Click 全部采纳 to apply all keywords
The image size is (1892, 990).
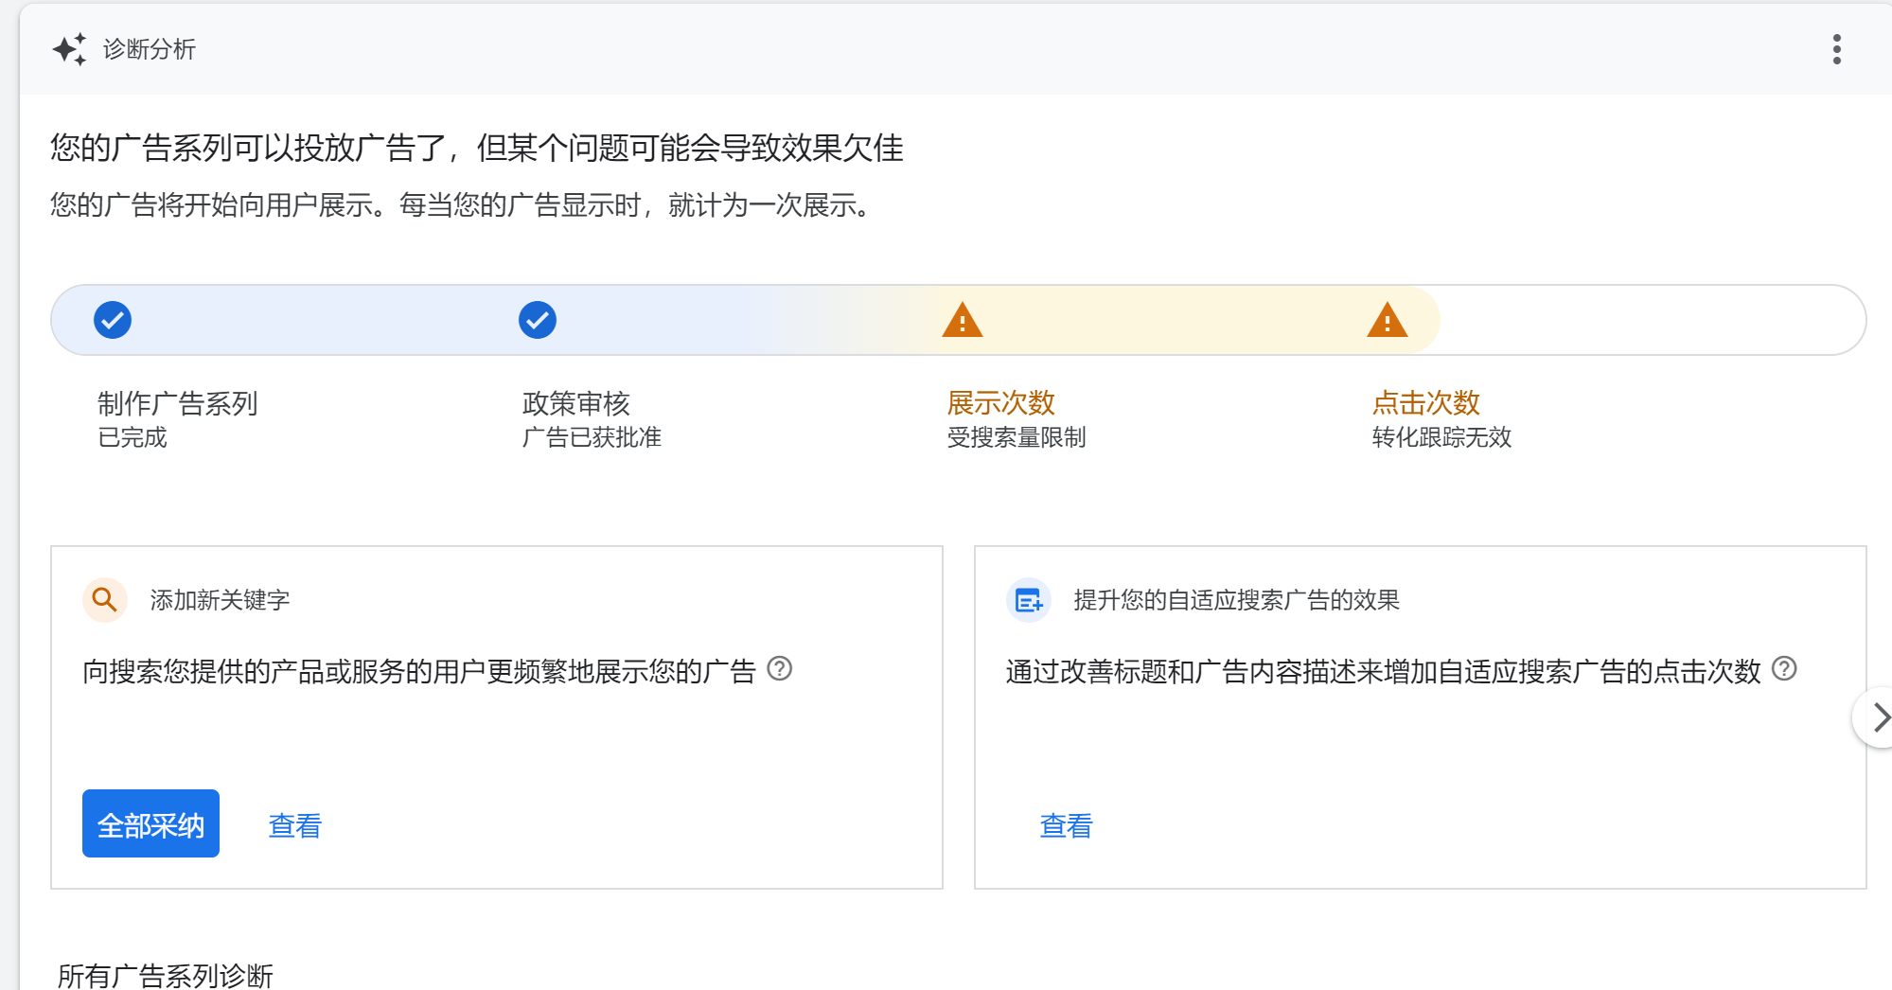[150, 823]
